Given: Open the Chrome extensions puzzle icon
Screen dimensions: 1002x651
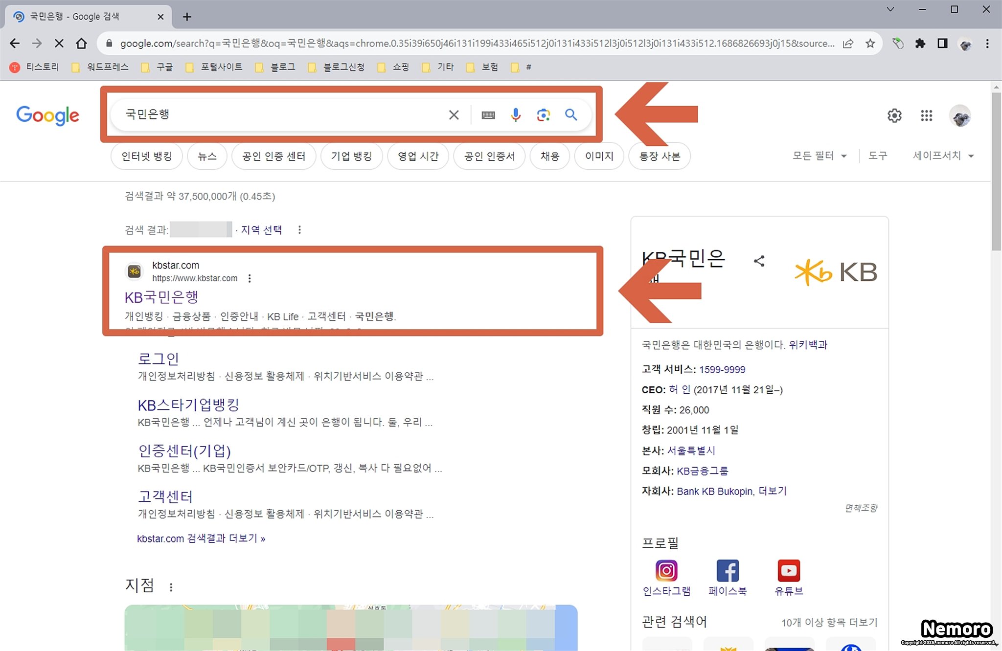Looking at the screenshot, I should [920, 44].
